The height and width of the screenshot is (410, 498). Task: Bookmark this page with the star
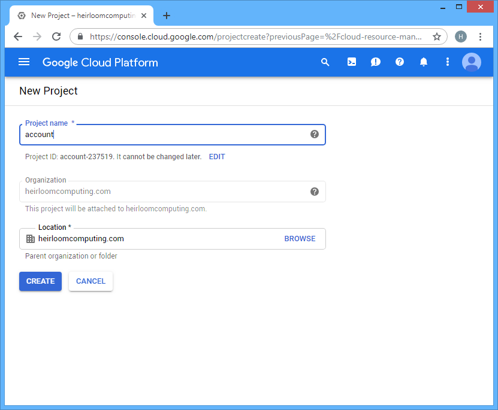coord(437,37)
